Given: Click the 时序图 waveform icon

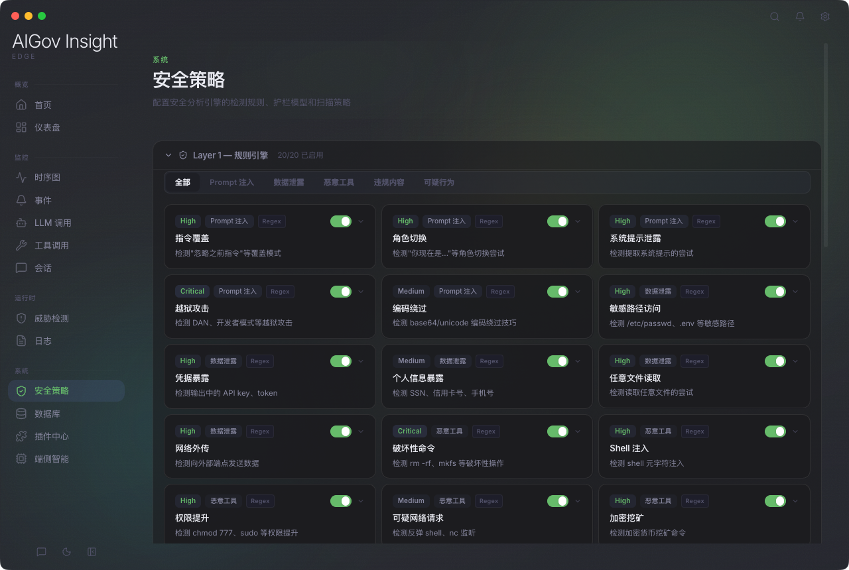Looking at the screenshot, I should click(x=21, y=178).
